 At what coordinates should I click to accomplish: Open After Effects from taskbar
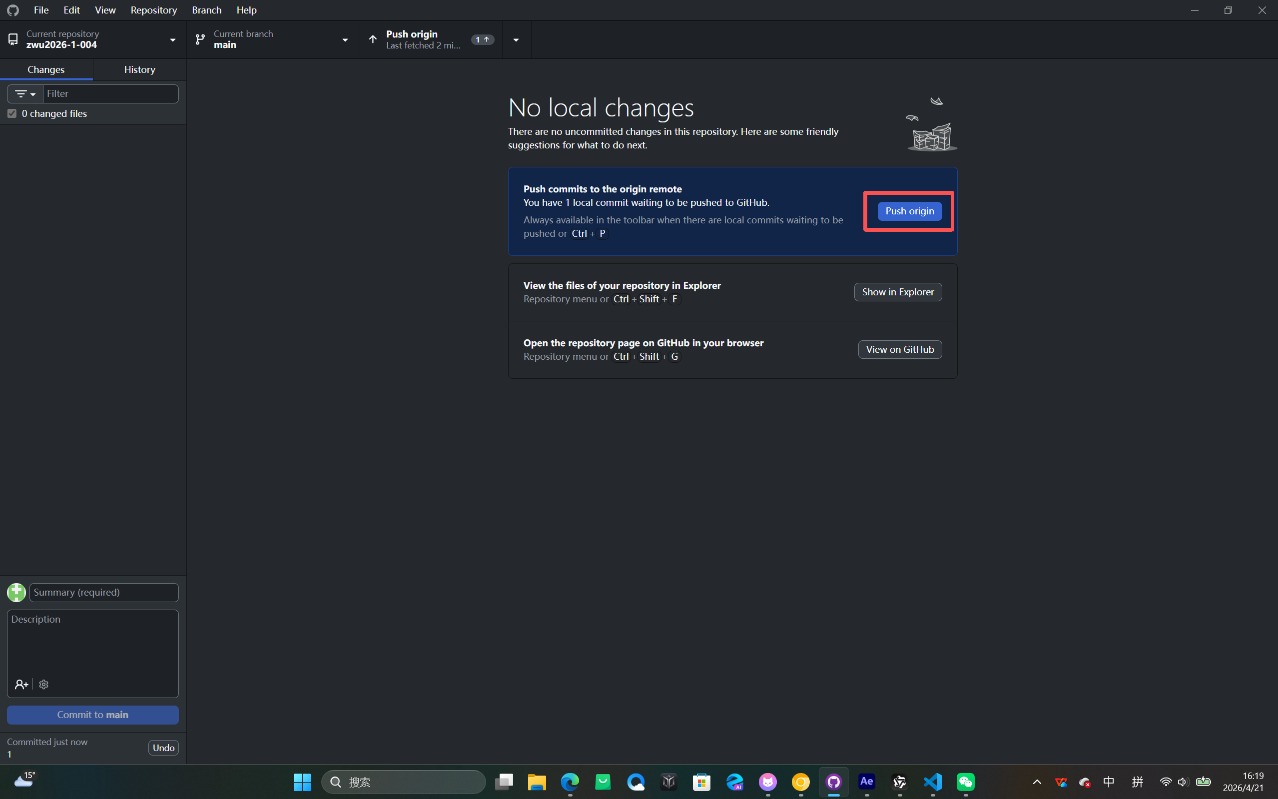coord(866,782)
